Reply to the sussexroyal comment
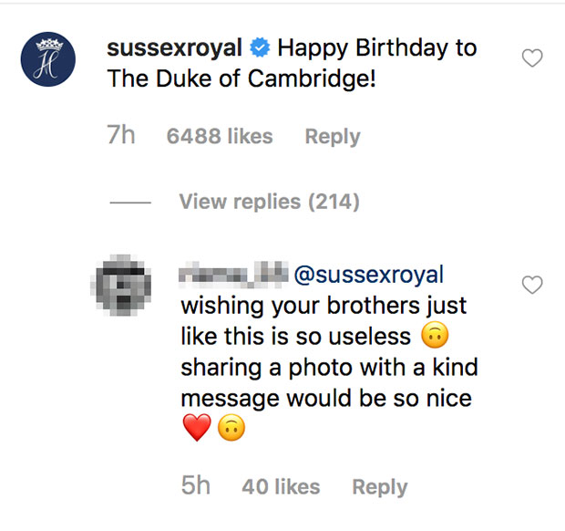This screenshot has height=531, width=565. (x=332, y=137)
